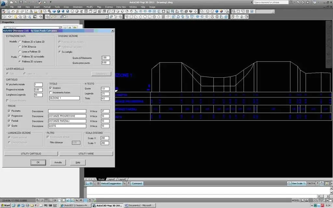Select Su cartiglio drawing option

pyautogui.click(x=60, y=52)
